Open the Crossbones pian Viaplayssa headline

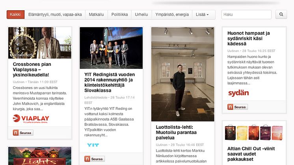pos(32,69)
